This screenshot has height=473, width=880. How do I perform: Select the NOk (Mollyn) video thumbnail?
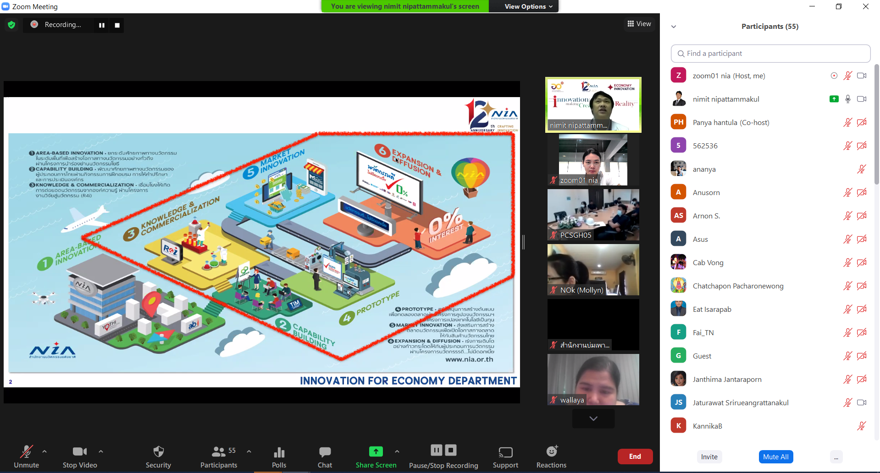pos(593,270)
